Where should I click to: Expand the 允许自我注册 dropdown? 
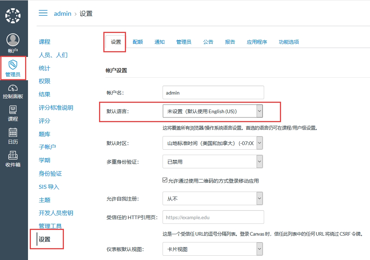213,198
